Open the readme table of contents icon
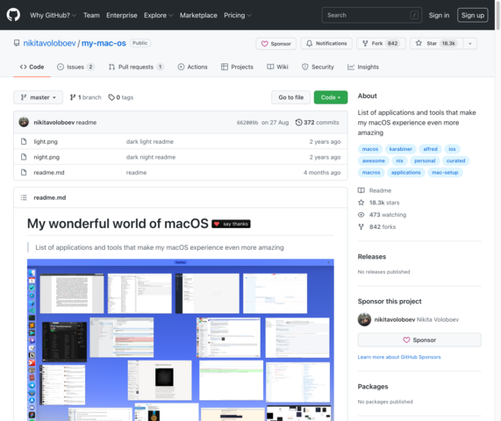This screenshot has width=501, height=421. point(24,197)
